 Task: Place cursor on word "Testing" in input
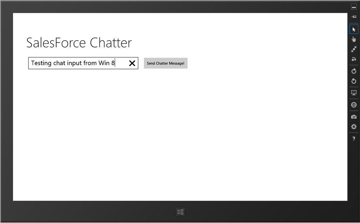tap(41, 63)
